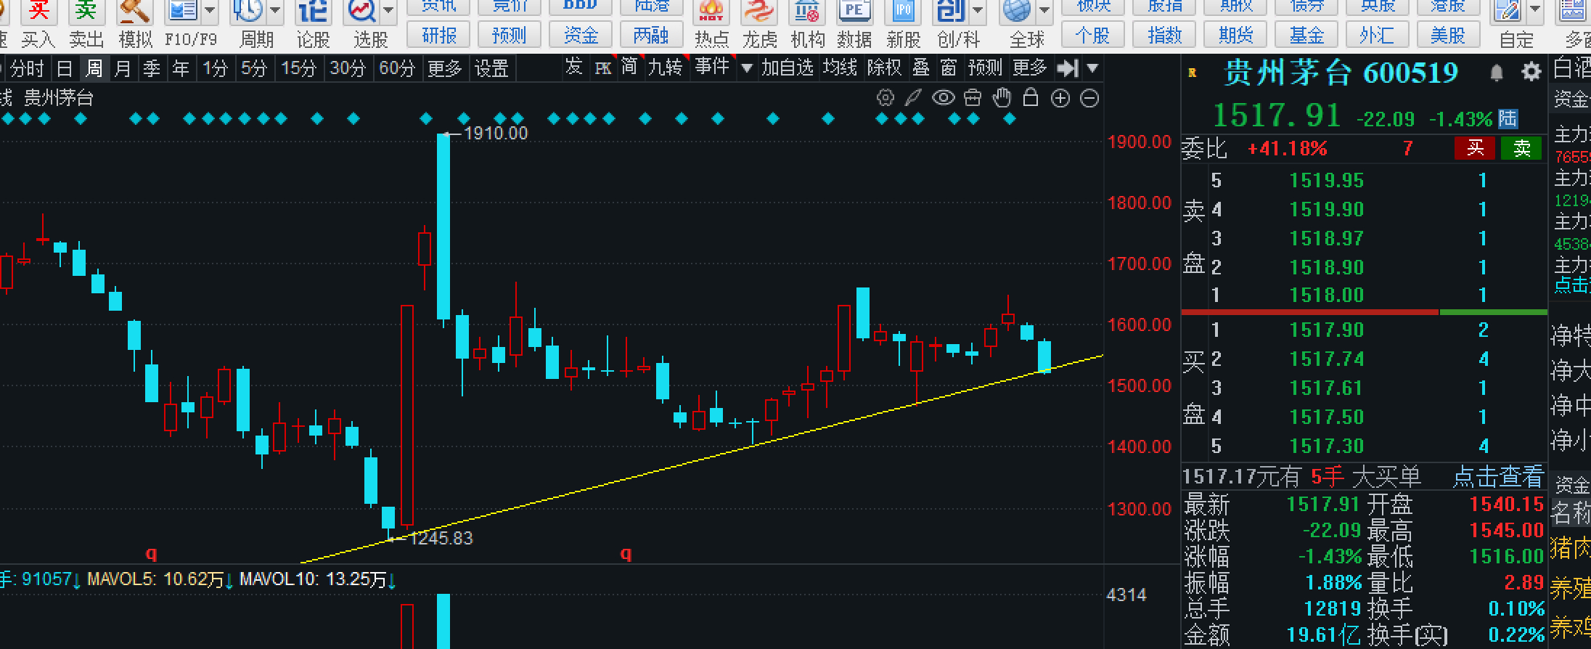The height and width of the screenshot is (649, 1591).
Task: Expand the 自定 dropdown arrow
Action: pyautogui.click(x=1534, y=11)
